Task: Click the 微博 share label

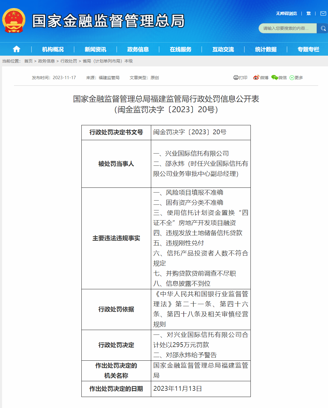Action: [264, 78]
